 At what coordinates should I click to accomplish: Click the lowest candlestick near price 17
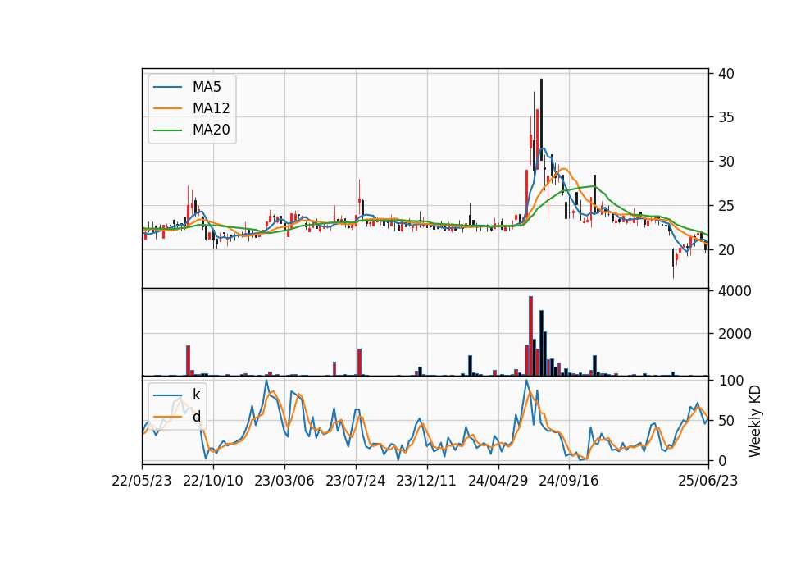pos(673,263)
